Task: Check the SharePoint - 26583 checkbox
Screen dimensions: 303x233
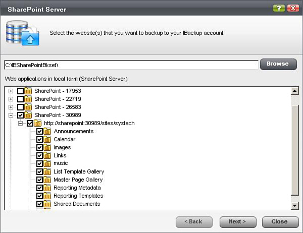Action: 21,107
